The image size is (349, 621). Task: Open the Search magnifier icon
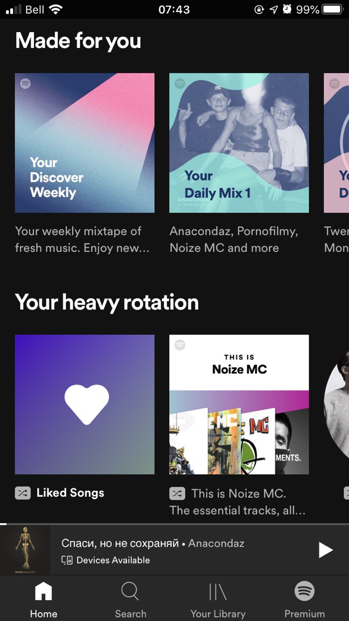tap(130, 591)
